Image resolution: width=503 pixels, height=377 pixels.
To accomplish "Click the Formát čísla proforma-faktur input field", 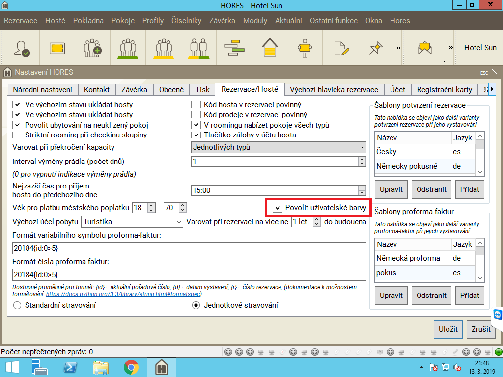I will pos(190,274).
